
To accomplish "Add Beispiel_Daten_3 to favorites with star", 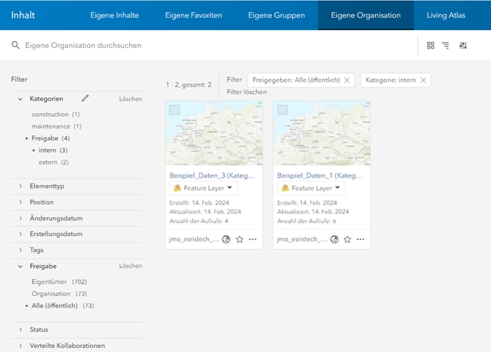I will [x=239, y=239].
